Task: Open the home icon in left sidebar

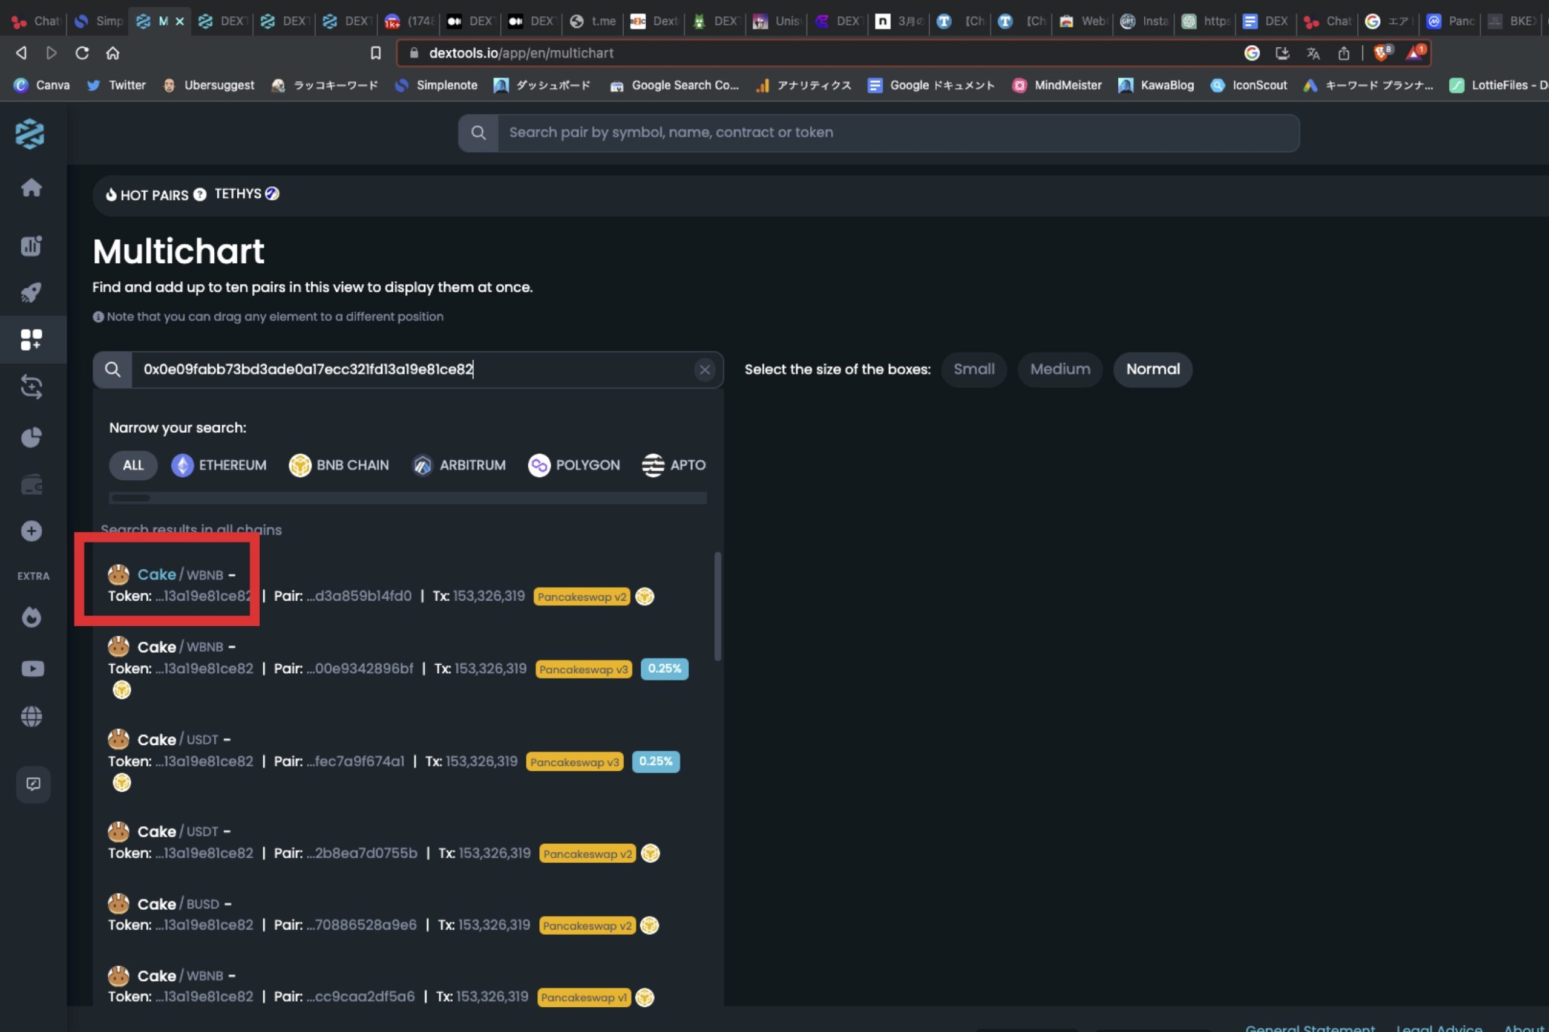Action: point(31,188)
